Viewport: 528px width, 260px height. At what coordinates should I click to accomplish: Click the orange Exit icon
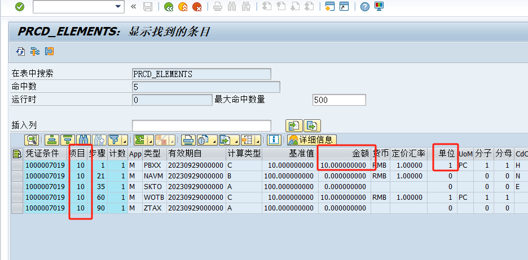pyautogui.click(x=183, y=7)
